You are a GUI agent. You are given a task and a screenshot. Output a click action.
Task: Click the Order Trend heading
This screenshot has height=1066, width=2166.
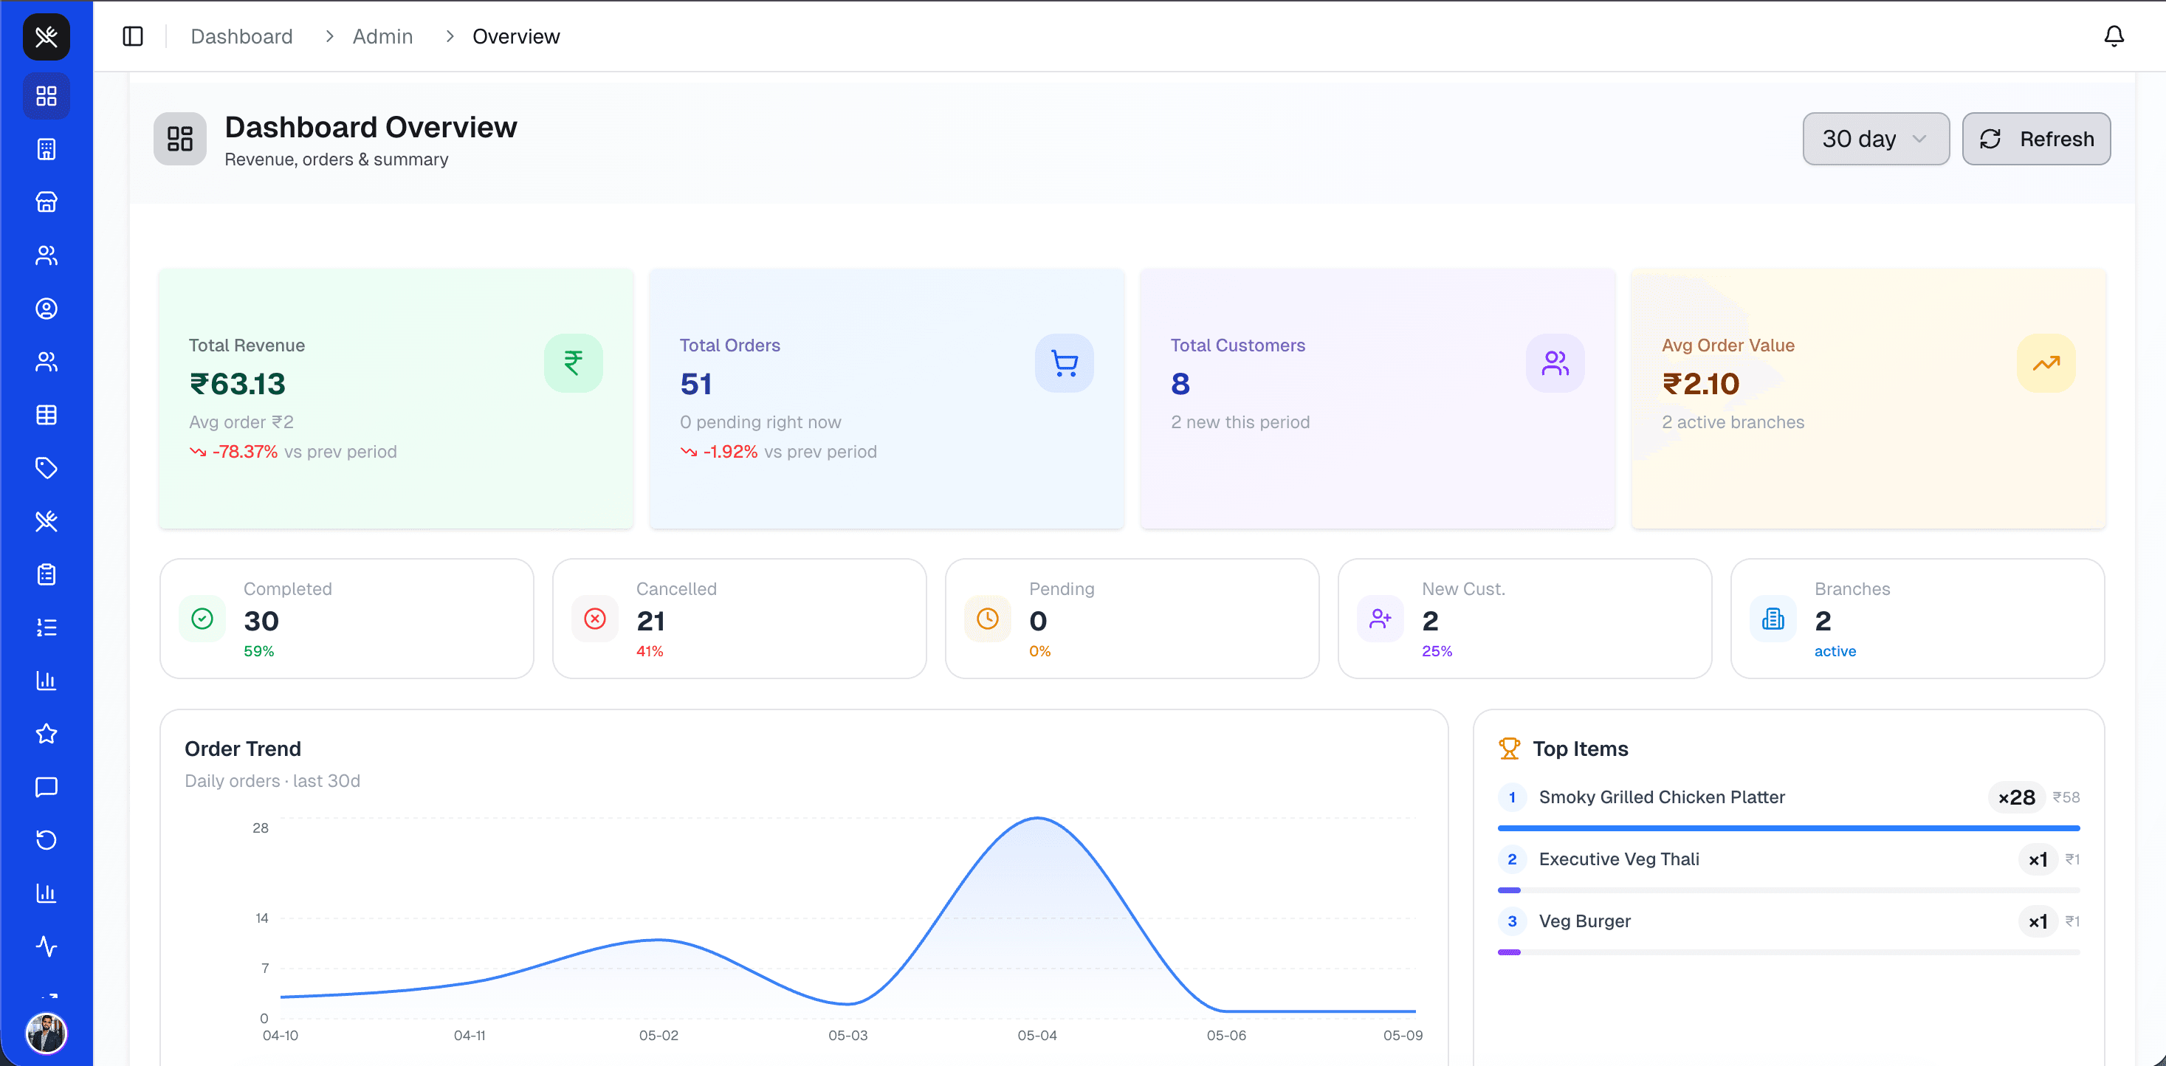tap(243, 749)
